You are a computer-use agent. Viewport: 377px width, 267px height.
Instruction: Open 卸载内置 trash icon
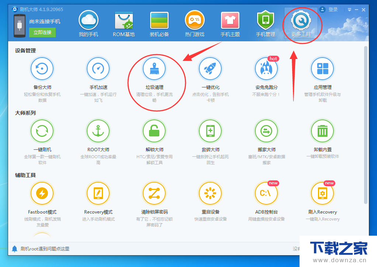322,131
